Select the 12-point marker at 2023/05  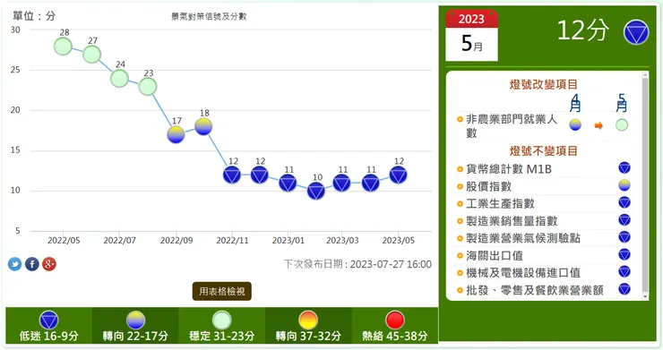399,175
